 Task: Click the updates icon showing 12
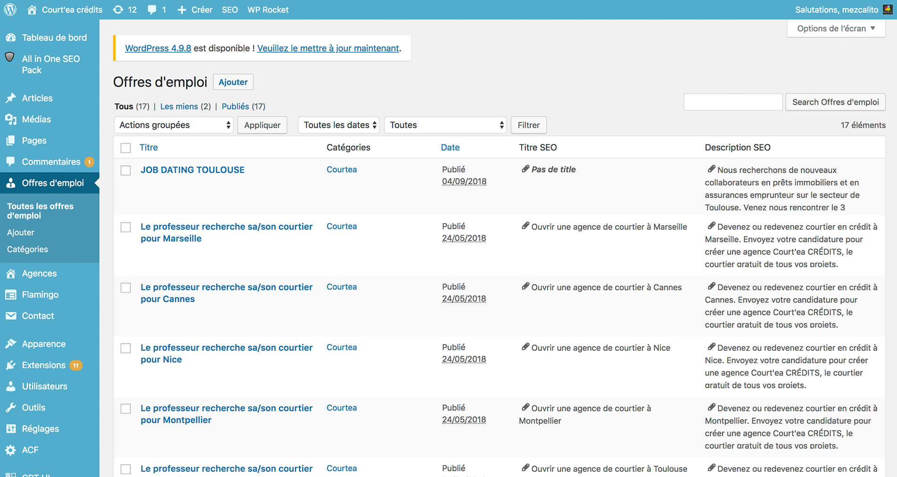click(118, 9)
